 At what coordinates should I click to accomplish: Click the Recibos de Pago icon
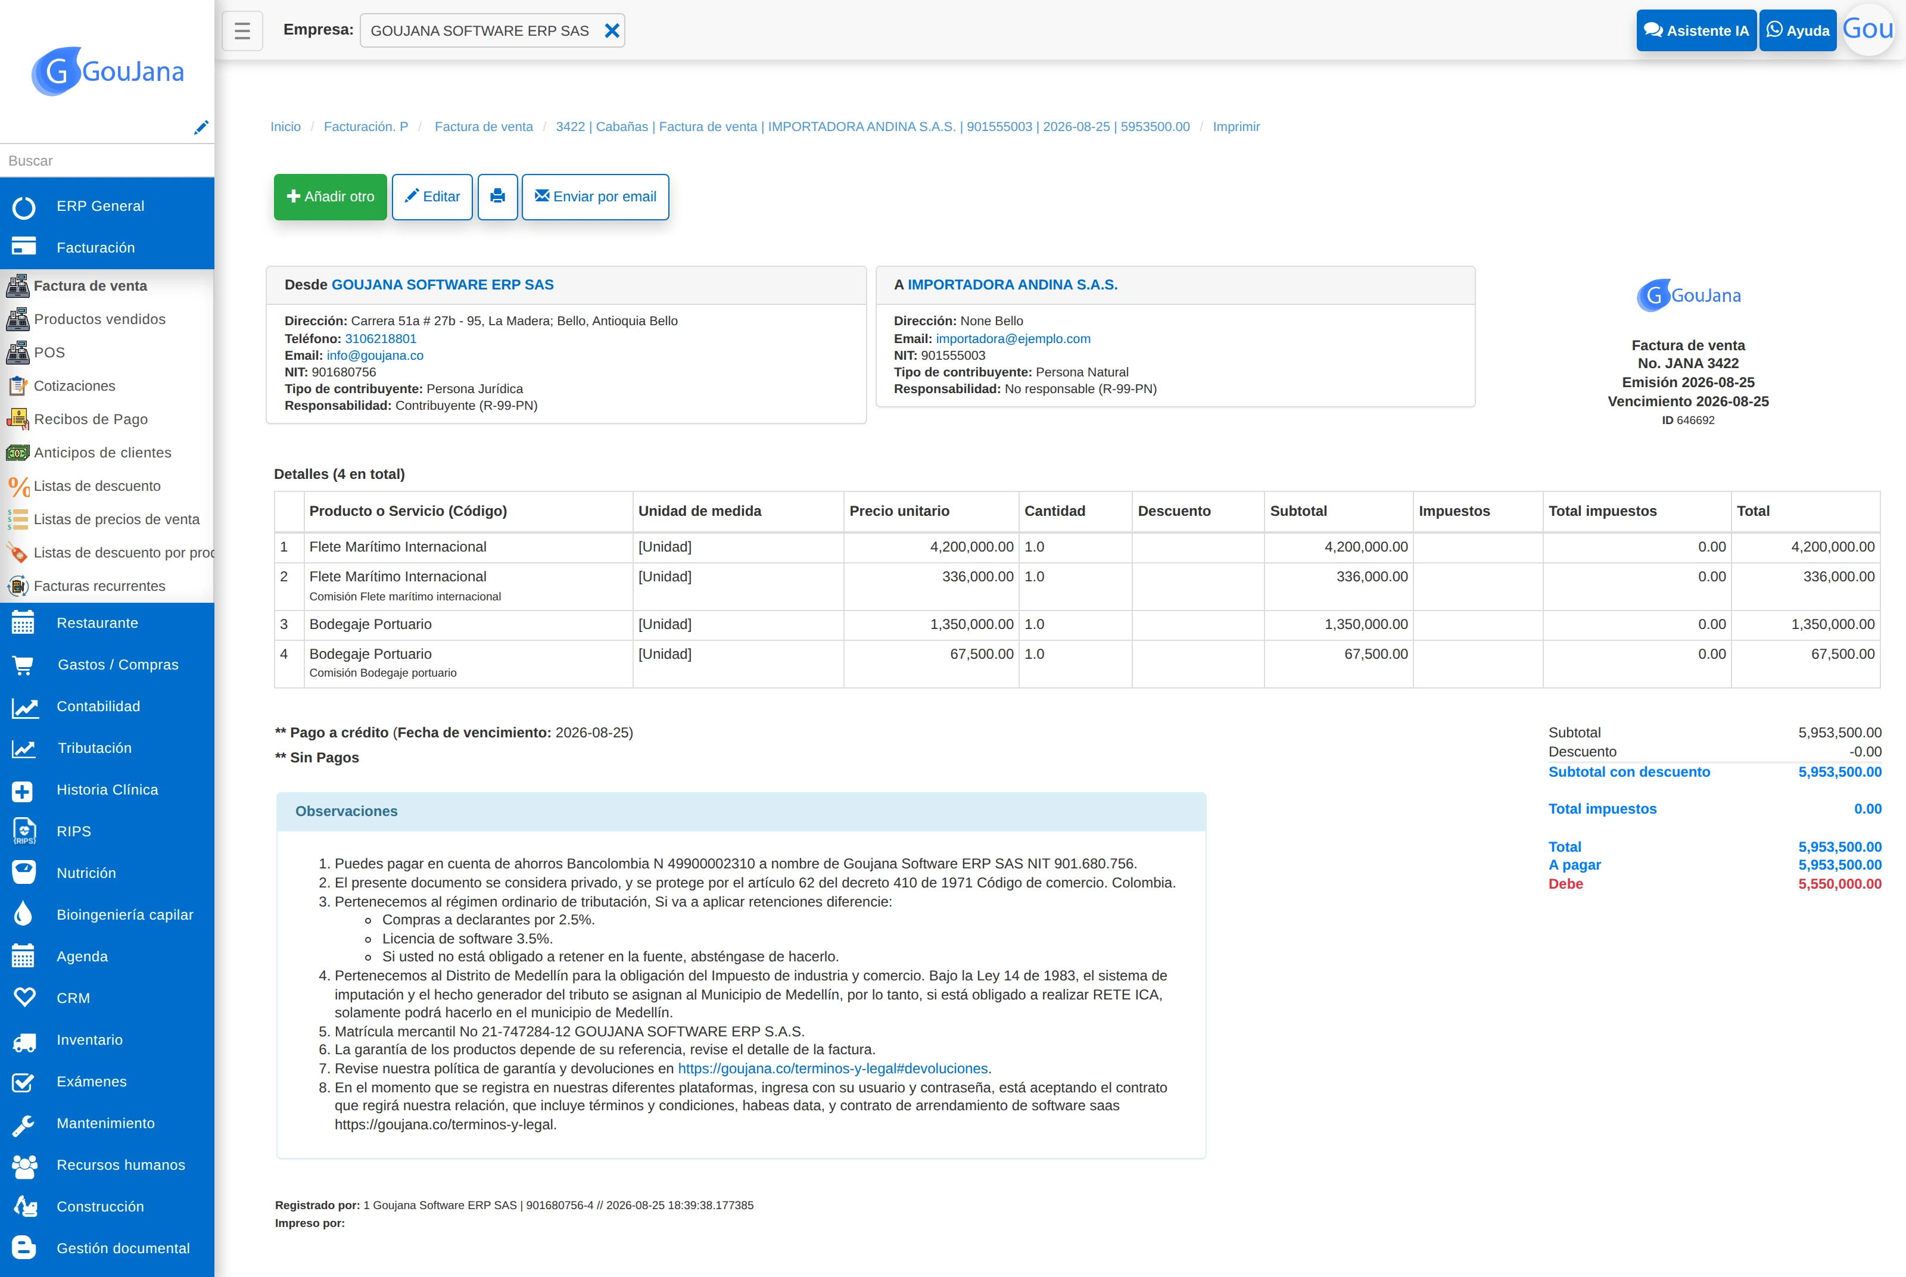coord(17,419)
